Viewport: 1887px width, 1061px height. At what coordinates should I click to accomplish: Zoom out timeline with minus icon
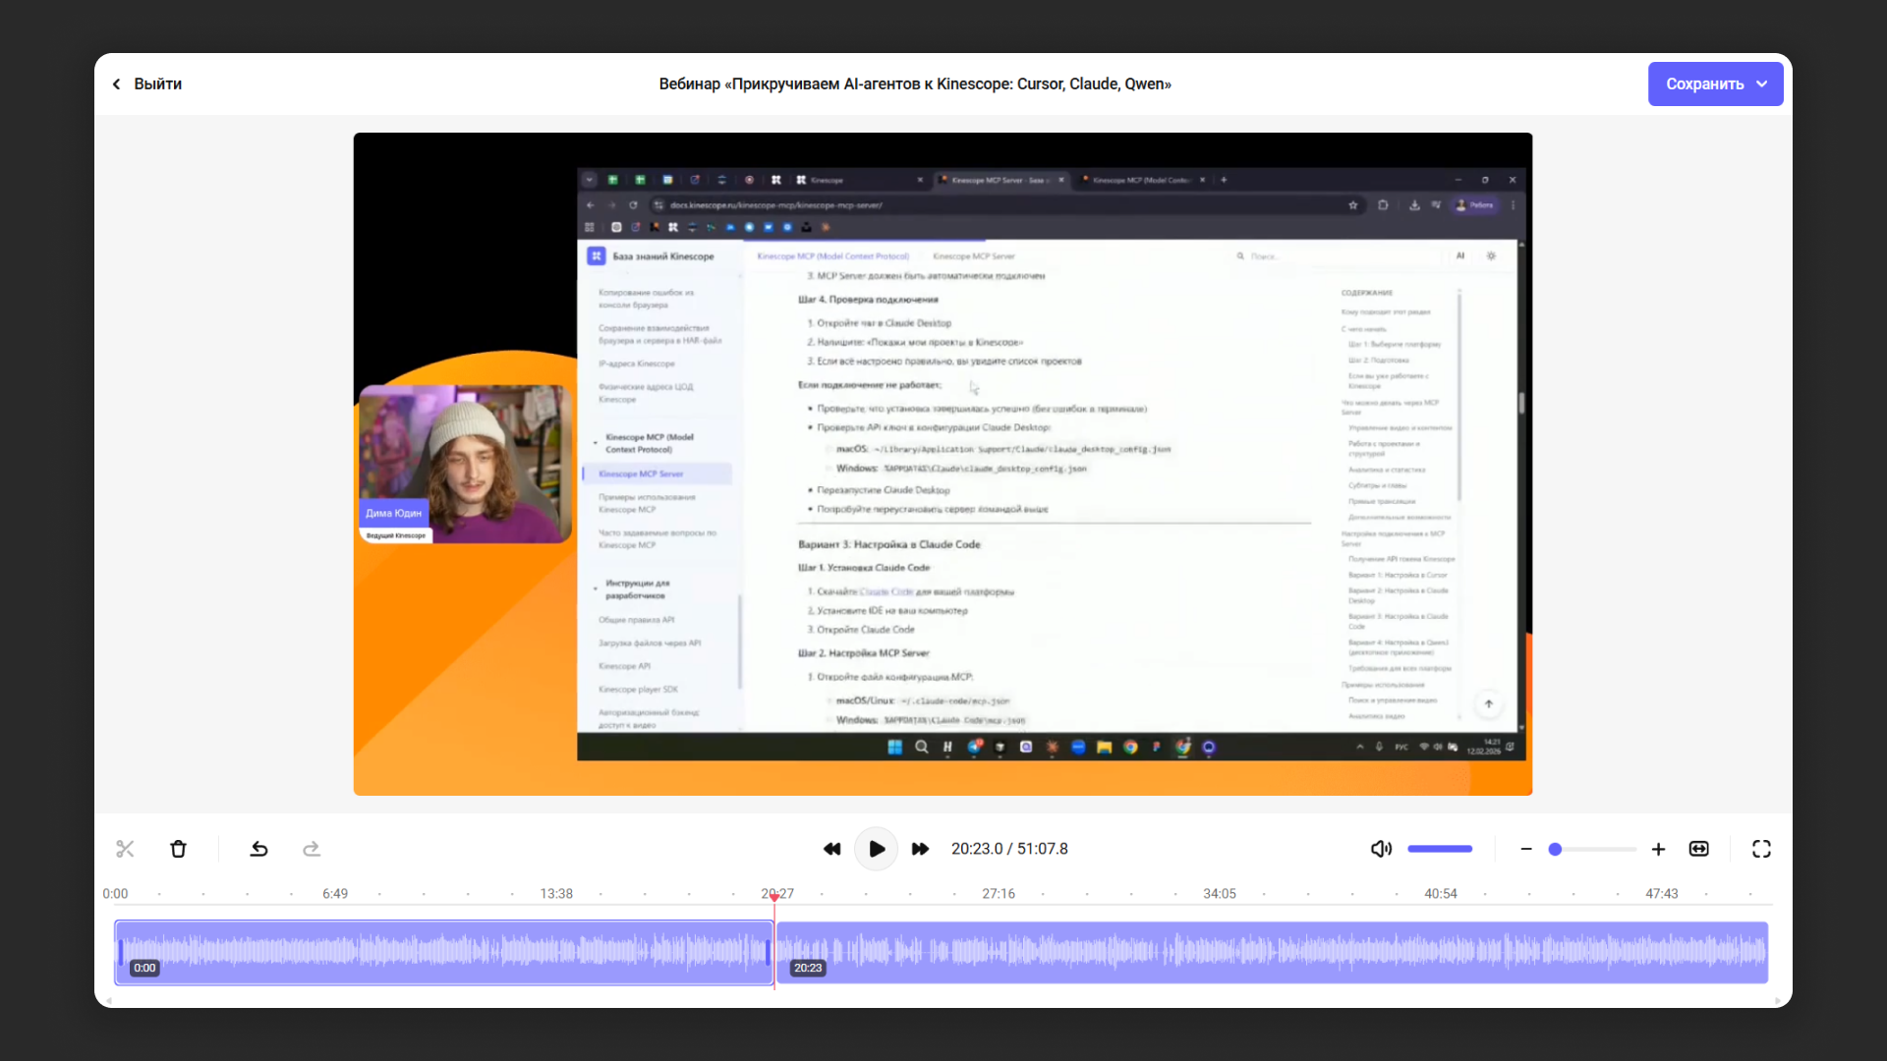tap(1526, 849)
